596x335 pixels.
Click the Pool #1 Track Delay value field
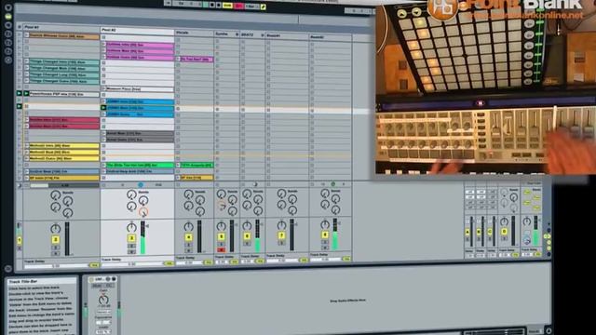[56, 265]
